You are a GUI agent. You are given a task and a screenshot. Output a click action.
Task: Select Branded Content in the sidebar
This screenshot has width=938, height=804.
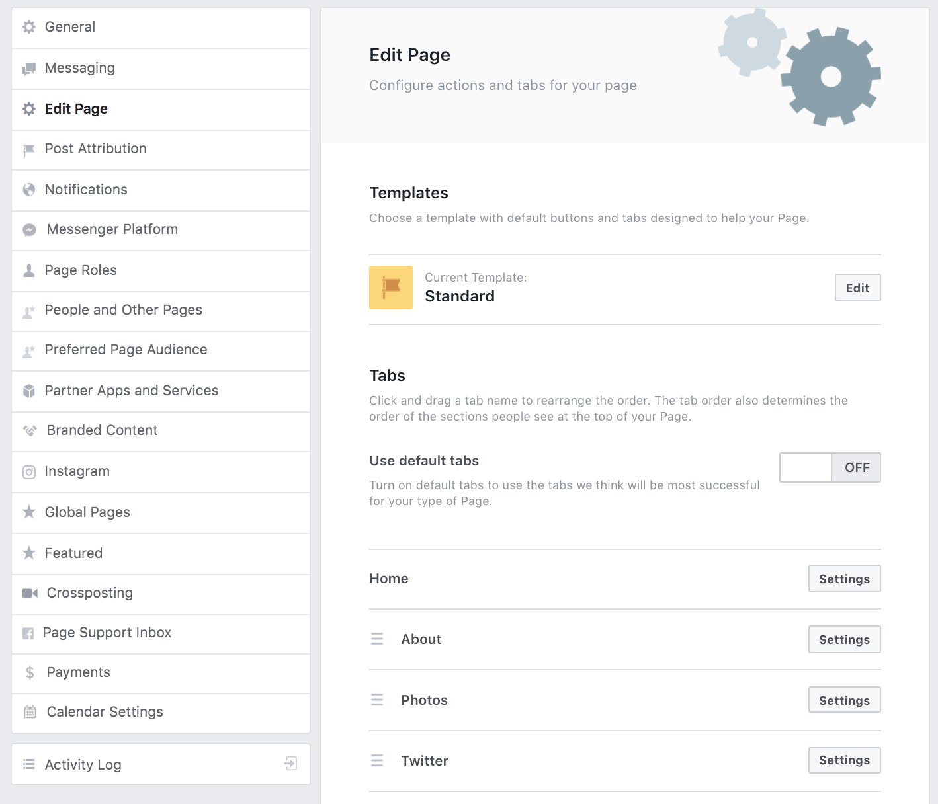point(102,430)
